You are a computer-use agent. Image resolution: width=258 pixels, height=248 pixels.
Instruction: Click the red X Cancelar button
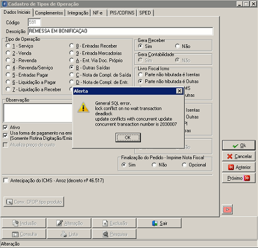coord(239,156)
